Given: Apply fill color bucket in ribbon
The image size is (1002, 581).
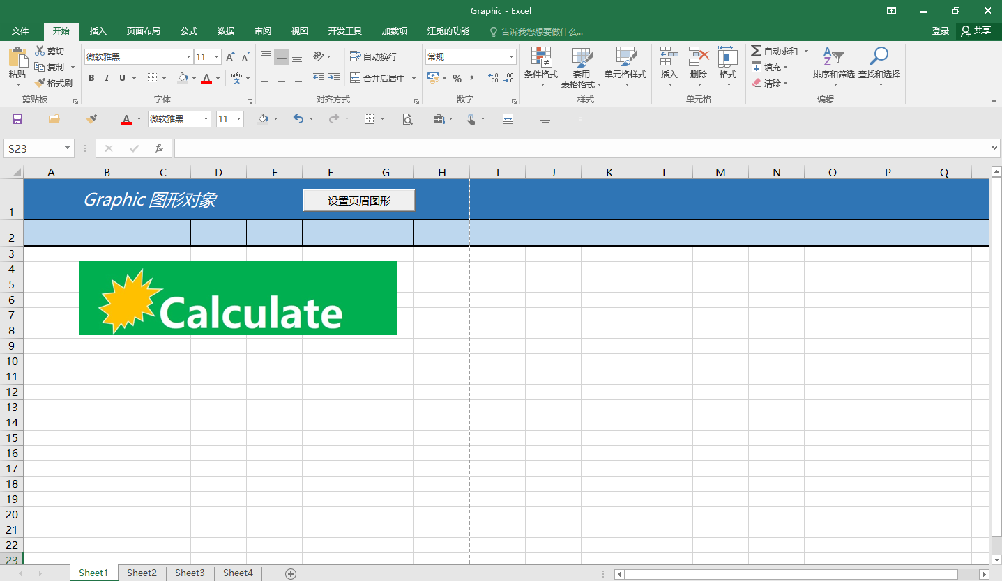Looking at the screenshot, I should tap(183, 78).
